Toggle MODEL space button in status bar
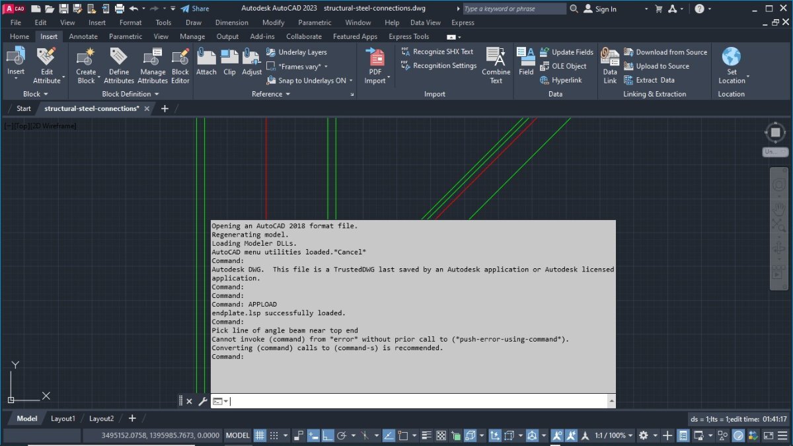793x446 pixels. 238,435
